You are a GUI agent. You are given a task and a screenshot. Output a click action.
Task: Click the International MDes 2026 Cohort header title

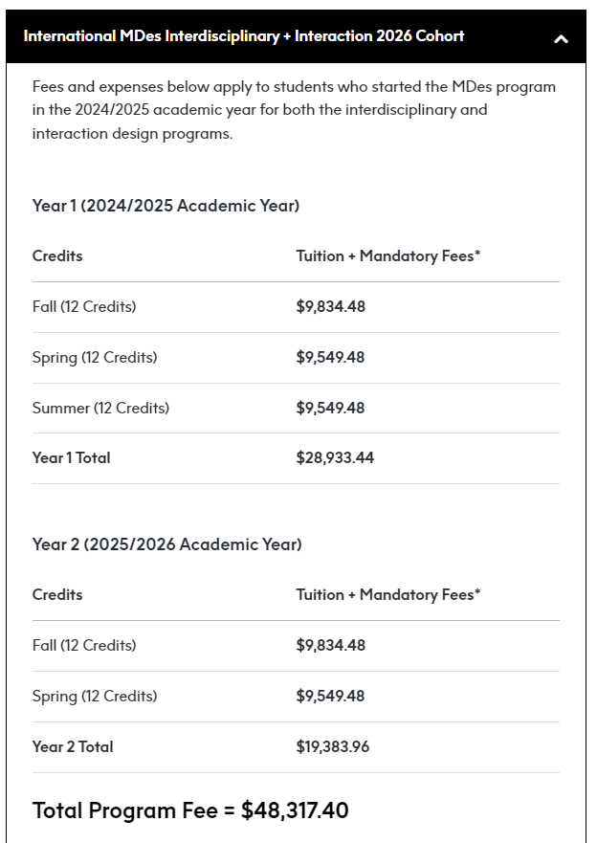point(244,36)
